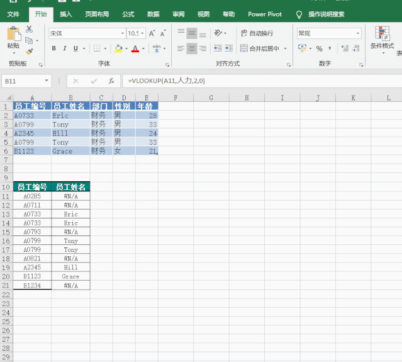
Task: Cancel formula entry with X icon
Action: [76, 81]
